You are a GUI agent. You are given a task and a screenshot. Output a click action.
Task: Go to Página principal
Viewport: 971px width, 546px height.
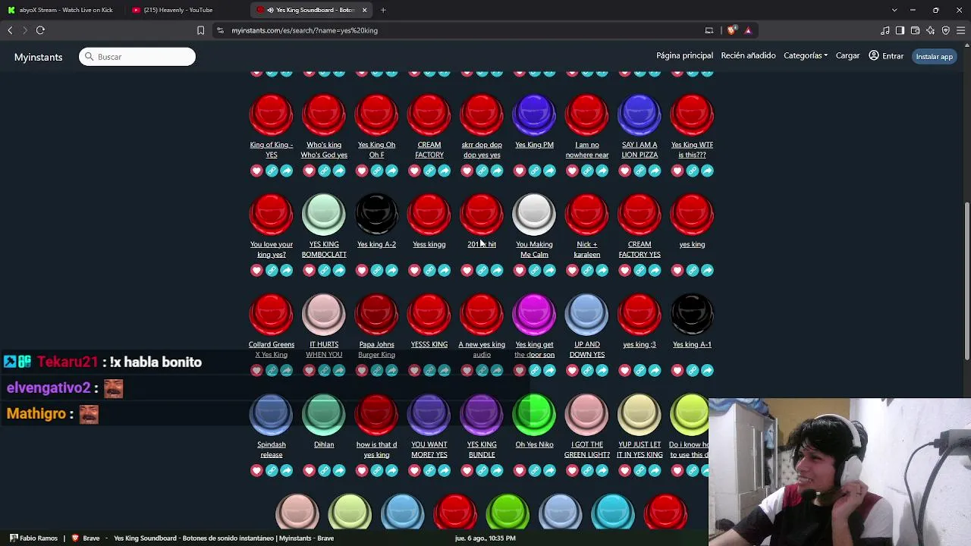[684, 55]
